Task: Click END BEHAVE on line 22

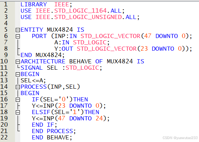Action: click(x=51, y=138)
